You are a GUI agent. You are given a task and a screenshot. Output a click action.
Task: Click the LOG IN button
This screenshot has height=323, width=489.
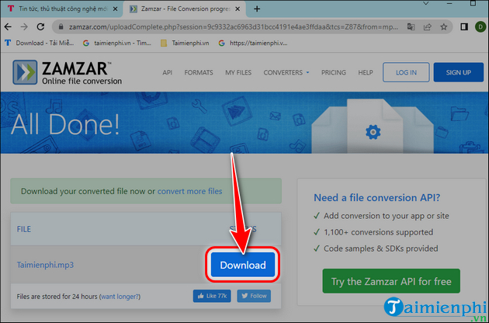coord(406,72)
